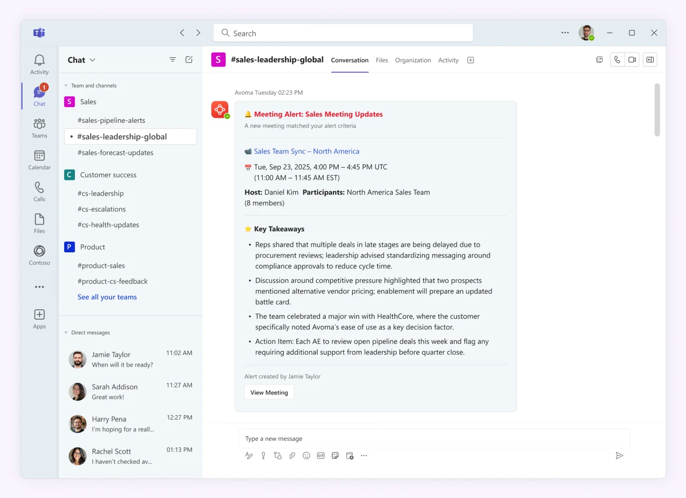Open the Sales Team Sync – North America link
The width and height of the screenshot is (686, 498).
coord(307,151)
